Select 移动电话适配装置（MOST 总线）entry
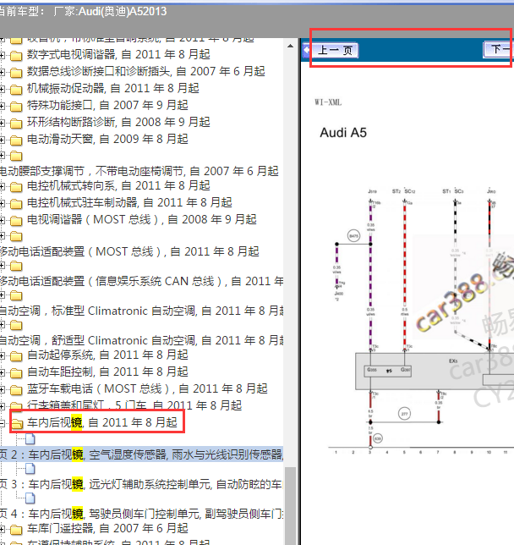The width and height of the screenshot is (514, 545). pyautogui.click(x=129, y=251)
